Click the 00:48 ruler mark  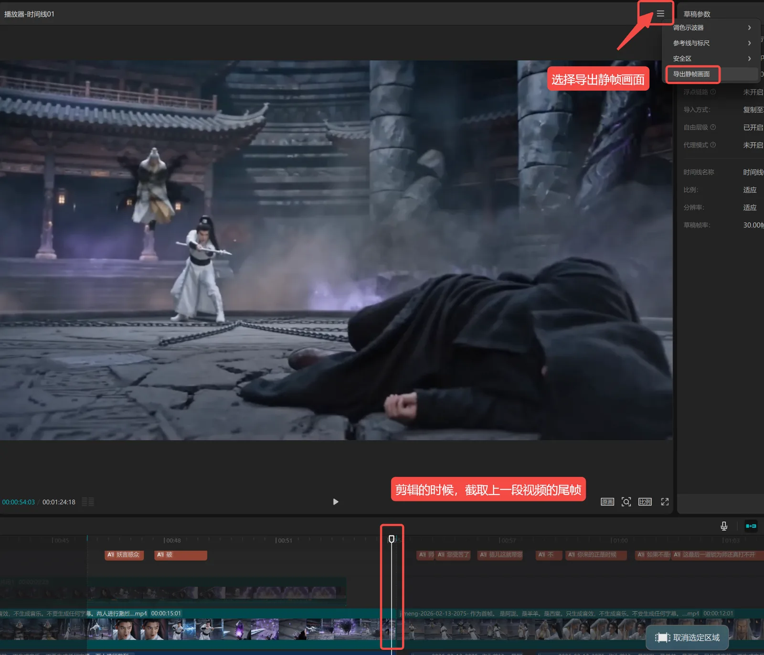click(x=173, y=540)
